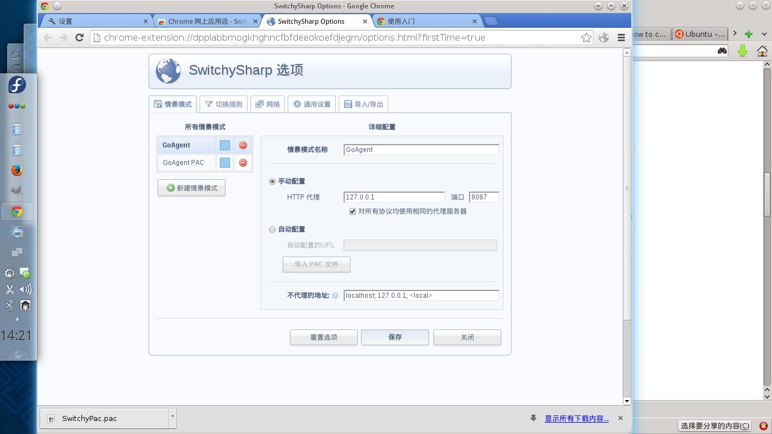
Task: Click the 情景模式名称 field containing GoAgent
Action: point(421,150)
